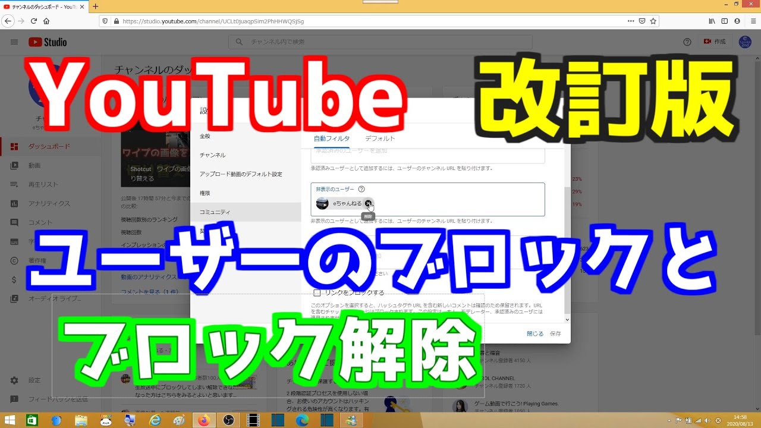Select コミュニティ in the settings dialog
The width and height of the screenshot is (761, 428).
pyautogui.click(x=246, y=212)
